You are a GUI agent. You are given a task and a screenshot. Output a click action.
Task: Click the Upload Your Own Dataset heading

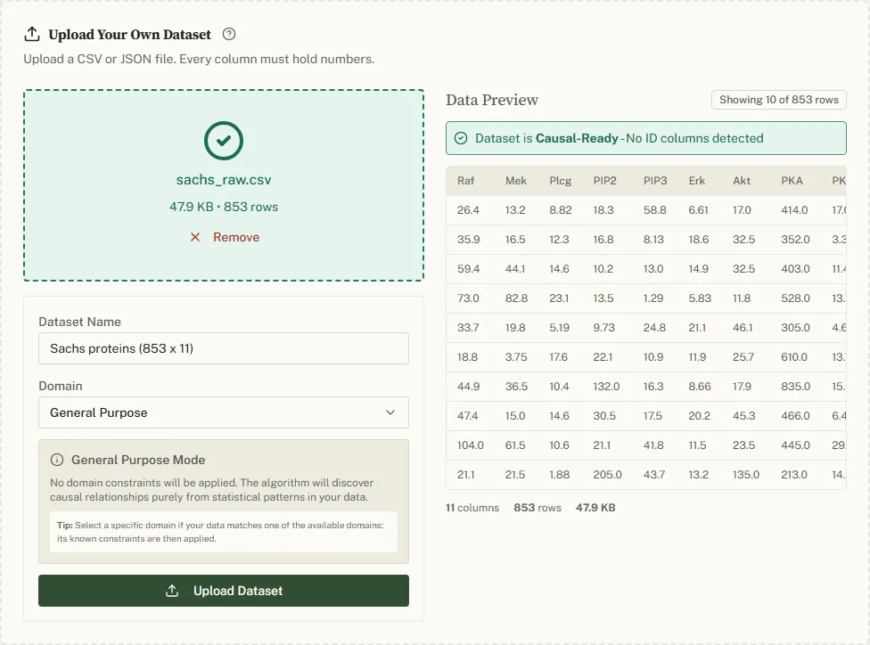click(x=130, y=35)
